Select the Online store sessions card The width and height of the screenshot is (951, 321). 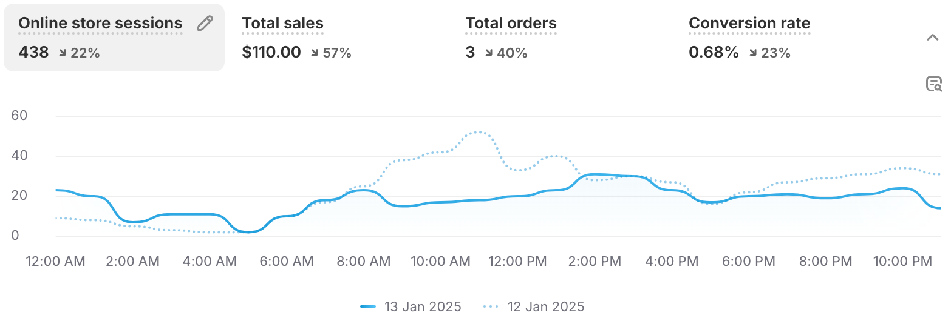click(114, 38)
